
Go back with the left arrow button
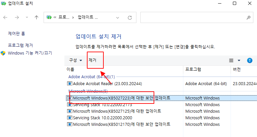pyautogui.click(x=5, y=17)
